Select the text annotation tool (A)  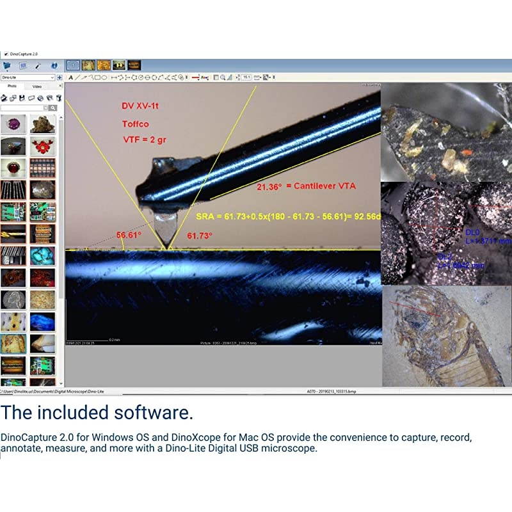coord(70,77)
